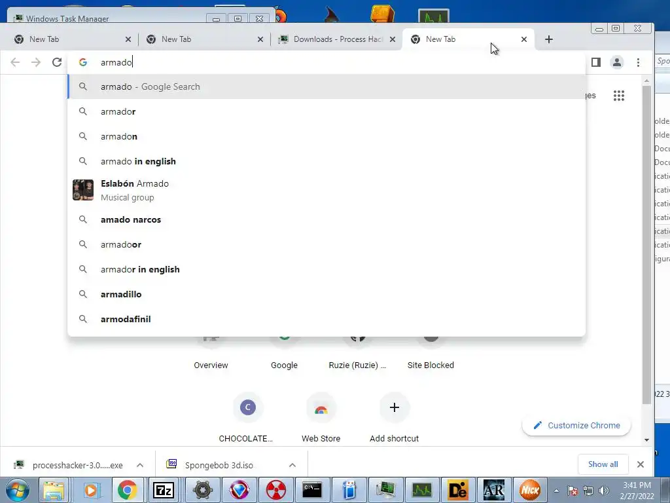Open the Site Blocked shortcut
670x503 pixels.
431,365
